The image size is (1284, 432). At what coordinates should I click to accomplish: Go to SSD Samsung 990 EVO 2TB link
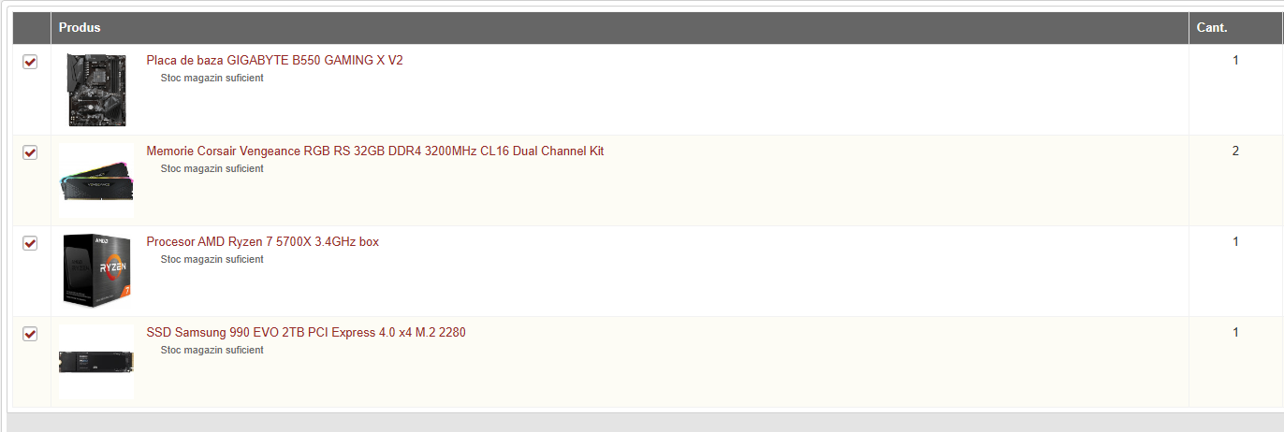click(x=305, y=332)
